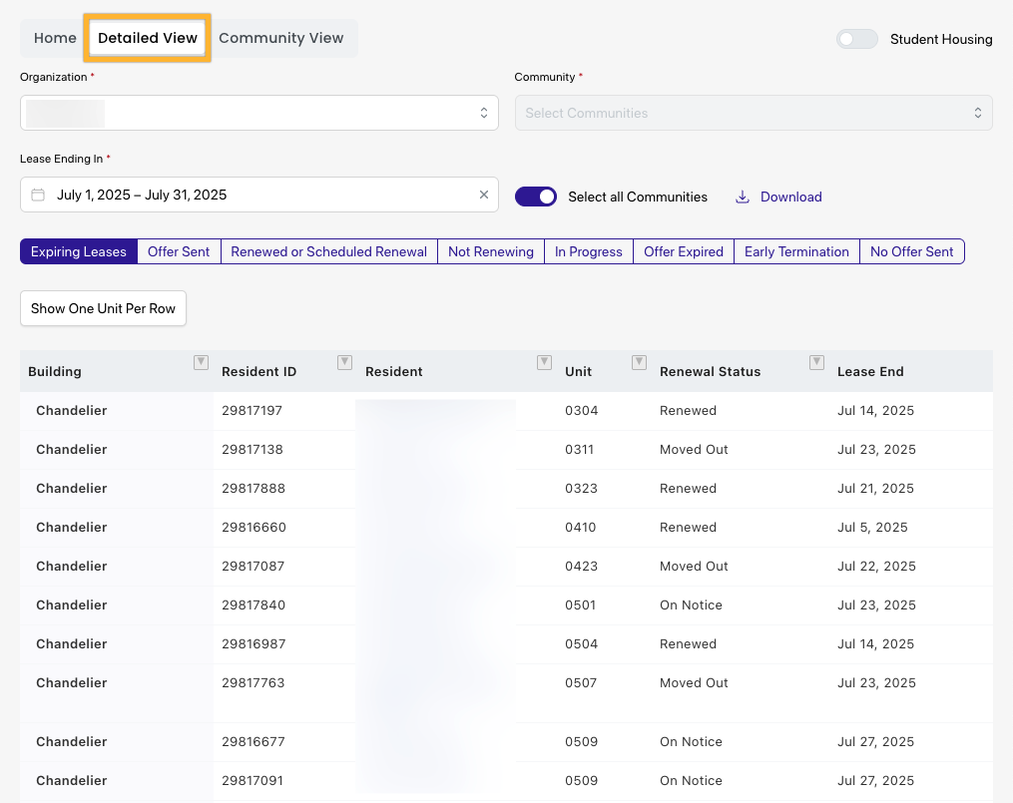Select the Expiring Leases filter tab

pyautogui.click(x=79, y=251)
